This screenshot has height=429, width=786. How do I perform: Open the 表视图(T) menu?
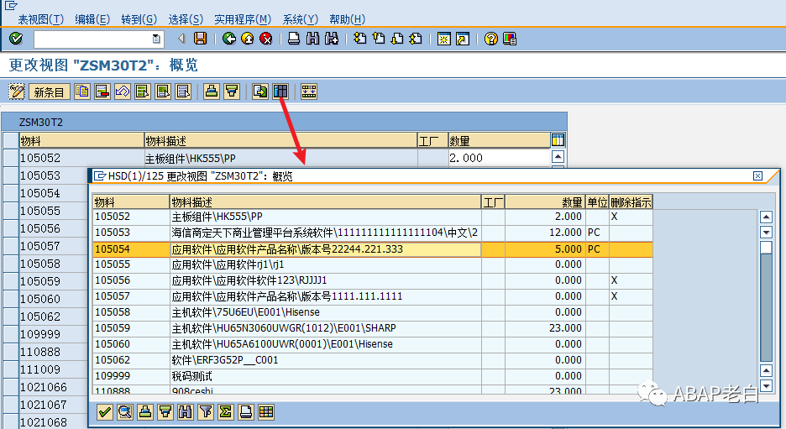40,19
